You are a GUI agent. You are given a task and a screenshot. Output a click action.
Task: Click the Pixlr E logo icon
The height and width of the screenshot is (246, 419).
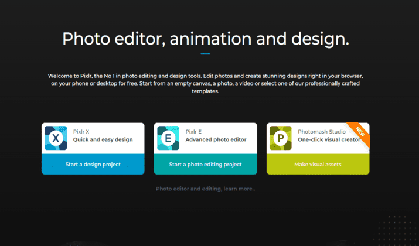(168, 138)
